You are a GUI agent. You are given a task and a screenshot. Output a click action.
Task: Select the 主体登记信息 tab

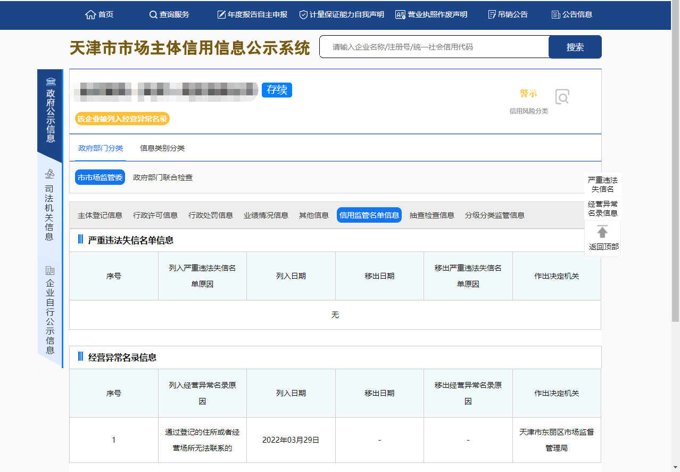(x=100, y=215)
